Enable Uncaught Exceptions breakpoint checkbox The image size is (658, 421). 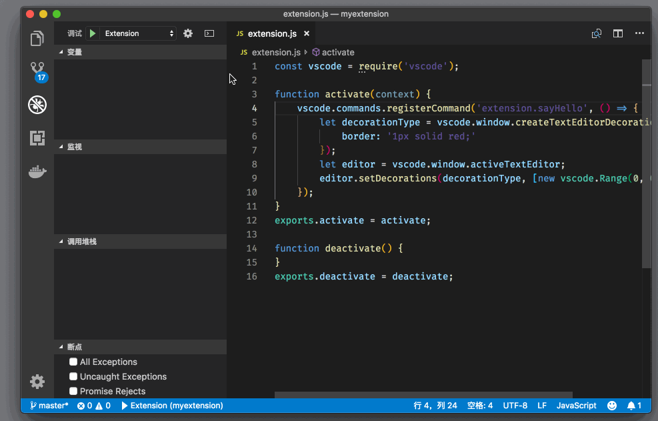click(x=74, y=376)
